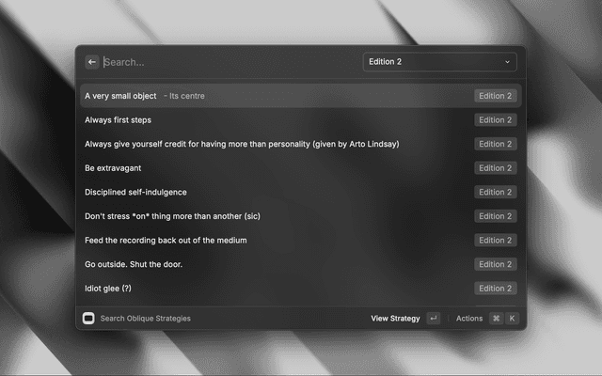Image resolution: width=602 pixels, height=376 pixels.
Task: Select 'Go outside. Shut the door.'
Action: pyautogui.click(x=134, y=264)
